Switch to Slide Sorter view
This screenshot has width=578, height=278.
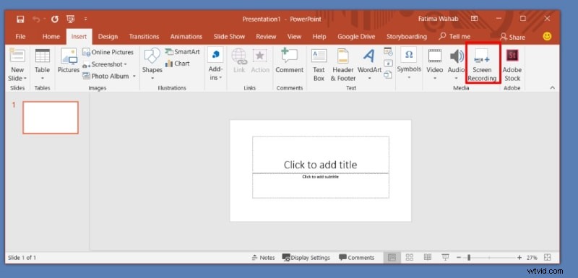[x=410, y=258]
